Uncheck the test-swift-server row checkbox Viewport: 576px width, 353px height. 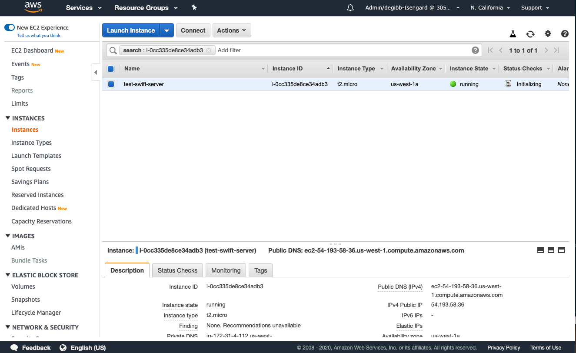pos(111,84)
